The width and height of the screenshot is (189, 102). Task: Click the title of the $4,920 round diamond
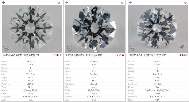click(84, 55)
